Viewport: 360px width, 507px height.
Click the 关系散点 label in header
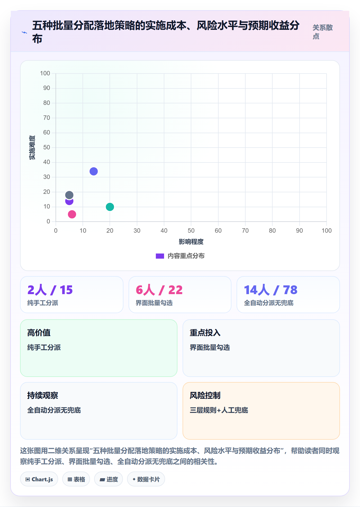click(322, 32)
